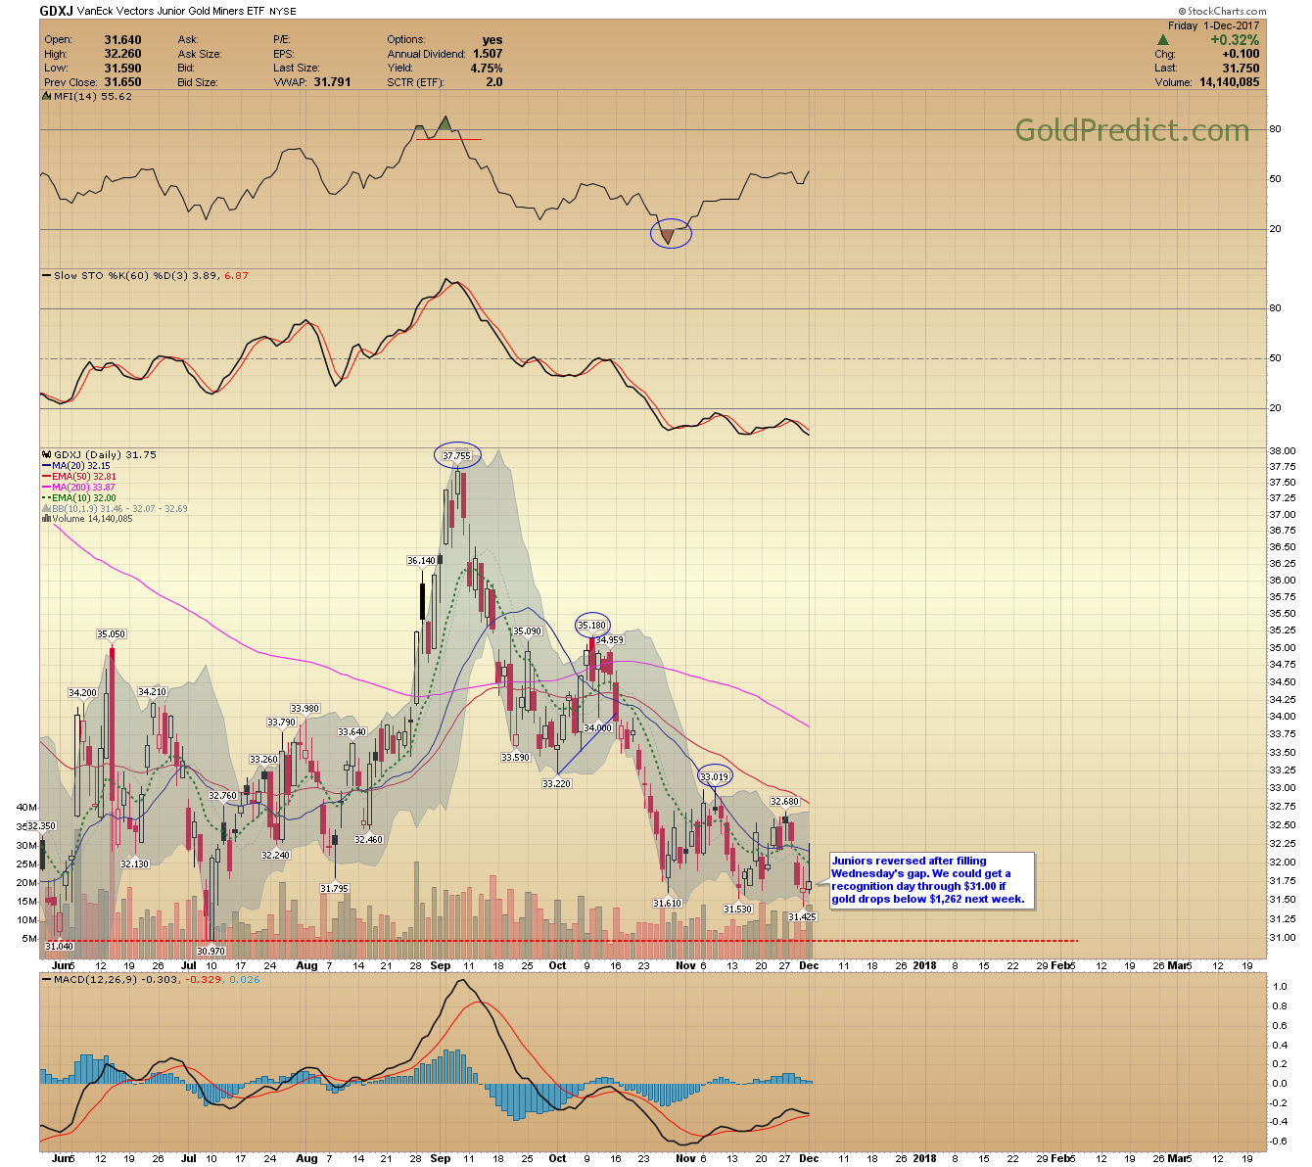Click the VWAP 31.791 value
This screenshot has width=1312, height=1167.
pyautogui.click(x=332, y=82)
